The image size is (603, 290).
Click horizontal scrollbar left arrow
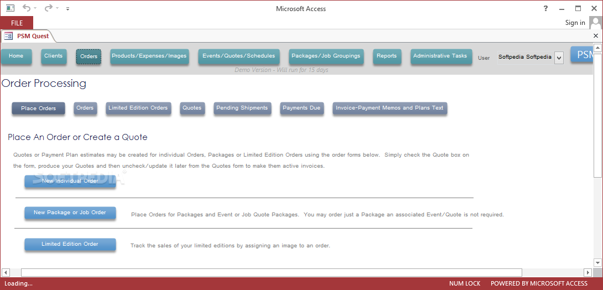coord(6,273)
